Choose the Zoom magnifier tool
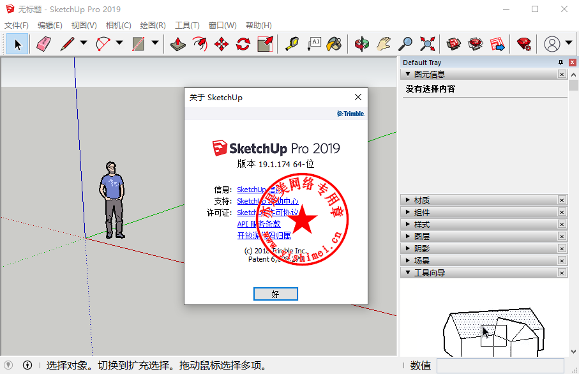This screenshot has height=374, width=579. point(405,44)
